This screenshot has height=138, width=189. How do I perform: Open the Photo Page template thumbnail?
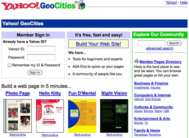point(18,116)
